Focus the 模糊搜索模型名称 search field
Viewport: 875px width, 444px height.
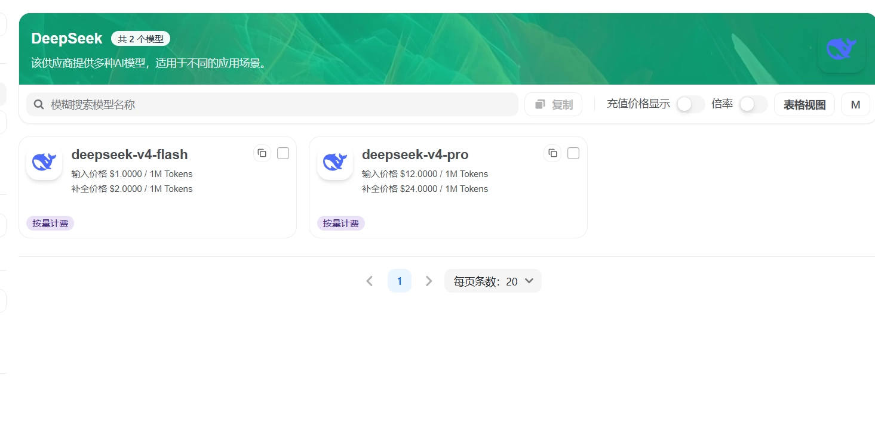pyautogui.click(x=272, y=104)
